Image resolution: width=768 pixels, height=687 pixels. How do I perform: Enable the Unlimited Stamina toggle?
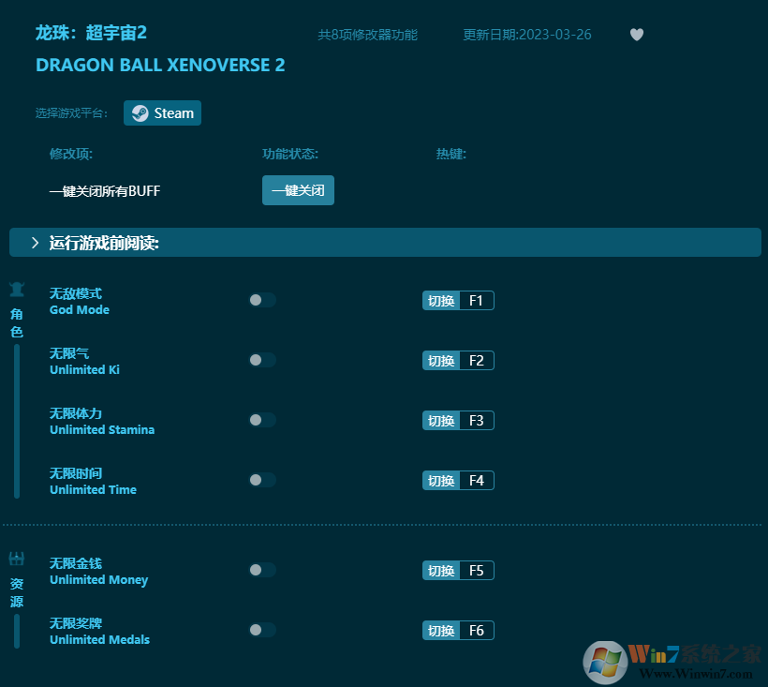[x=261, y=420]
